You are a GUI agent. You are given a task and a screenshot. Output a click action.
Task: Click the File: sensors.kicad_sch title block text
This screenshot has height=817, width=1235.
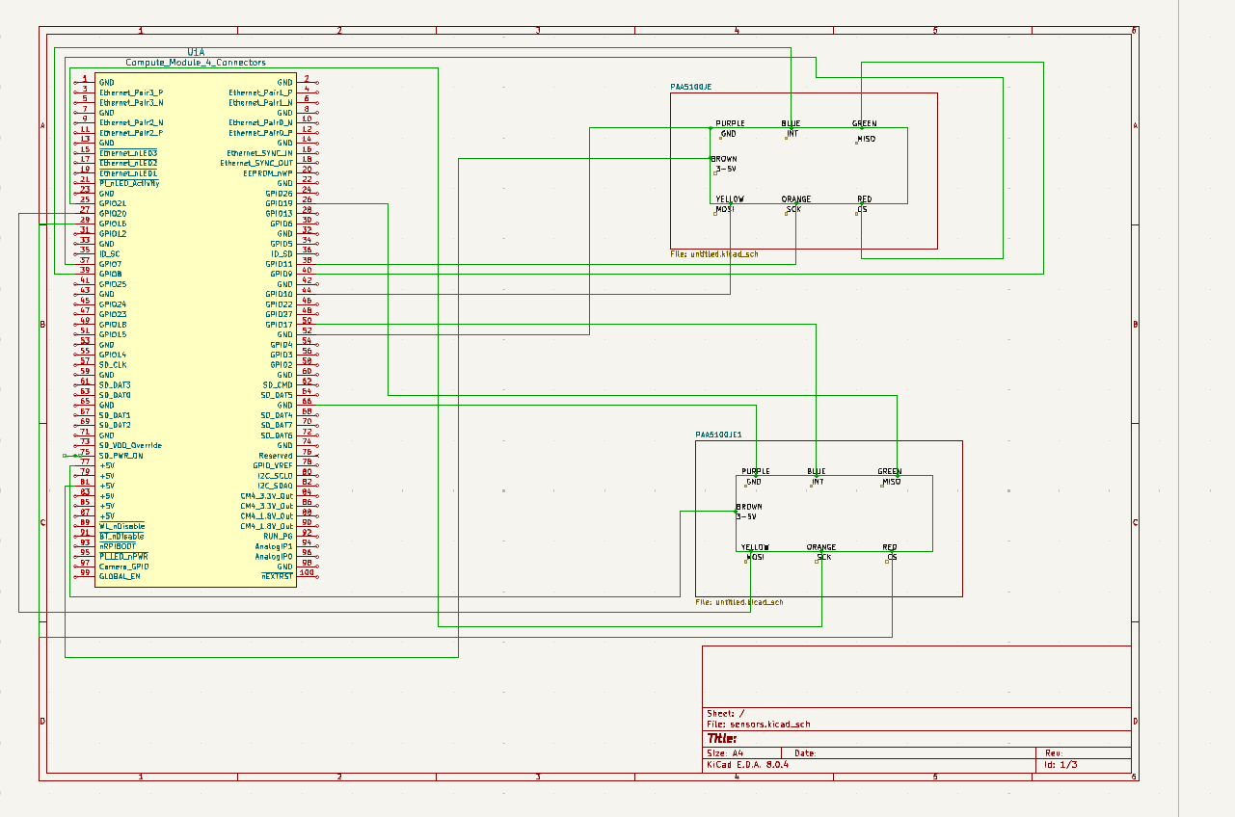tap(757, 723)
